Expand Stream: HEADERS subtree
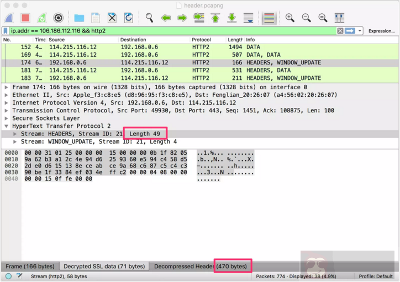Viewport: 400px width, 282px height. tap(15, 134)
